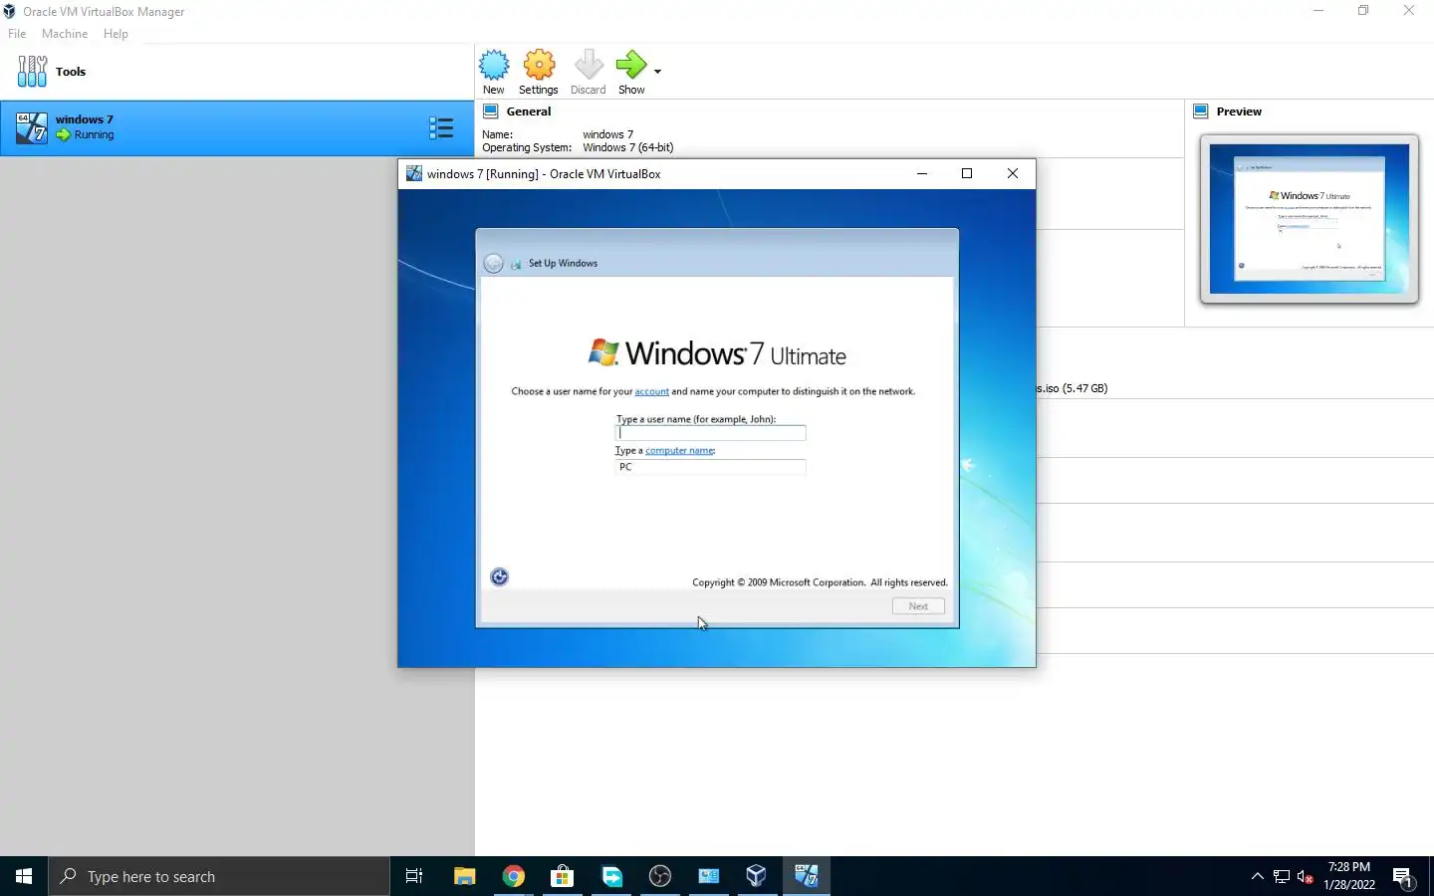Click the VirtualBox Manager title bar icon
Image resolution: width=1434 pixels, height=896 pixels.
click(10, 11)
